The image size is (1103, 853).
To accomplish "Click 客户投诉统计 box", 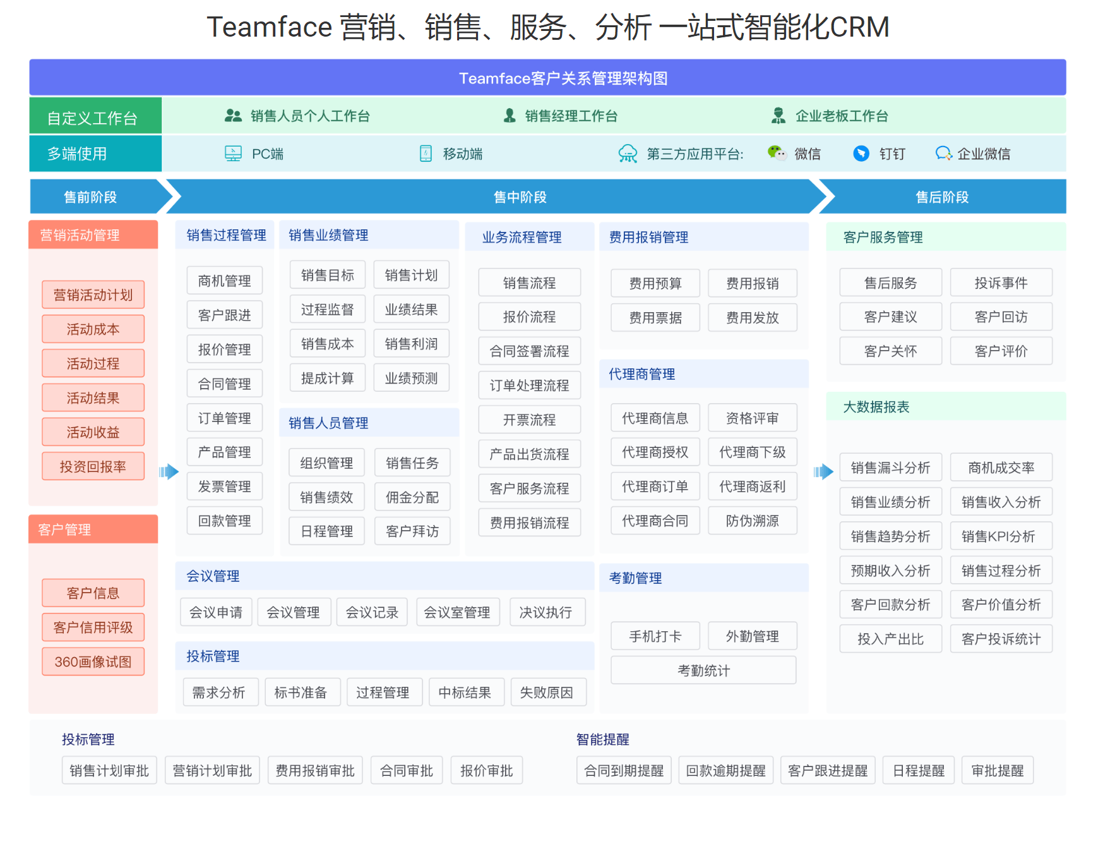I will pos(1001,639).
